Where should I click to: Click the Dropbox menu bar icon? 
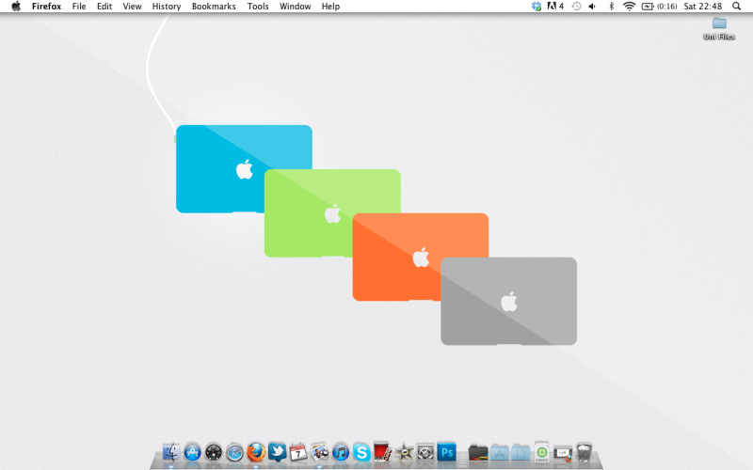pos(537,7)
